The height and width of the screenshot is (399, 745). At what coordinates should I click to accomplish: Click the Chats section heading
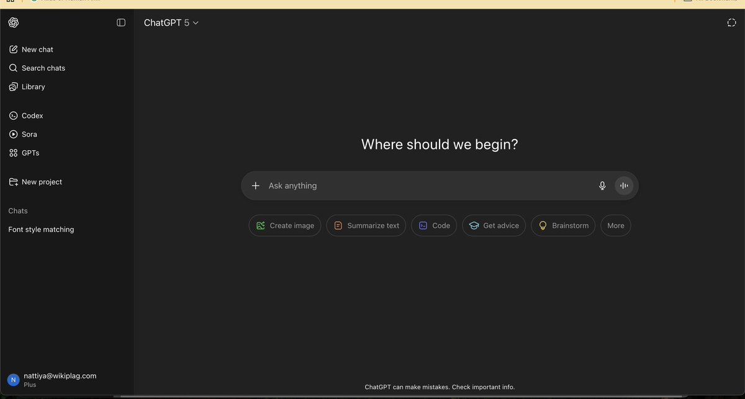18,211
